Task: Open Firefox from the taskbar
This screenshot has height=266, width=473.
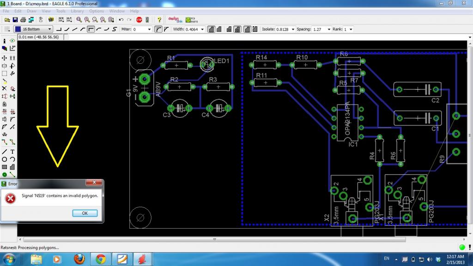Action: 79,259
